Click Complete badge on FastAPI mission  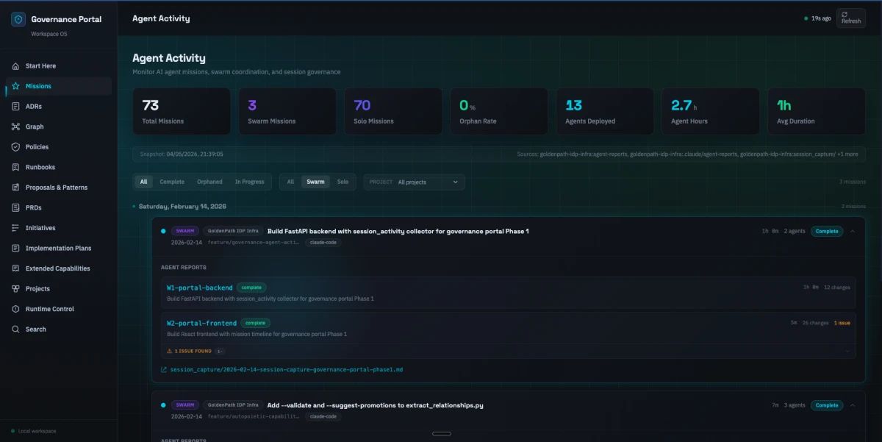[827, 231]
